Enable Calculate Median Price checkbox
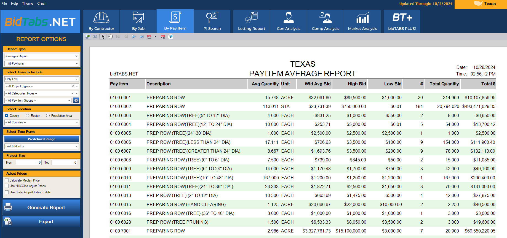Image resolution: width=507 pixels, height=238 pixels. tap(7, 180)
